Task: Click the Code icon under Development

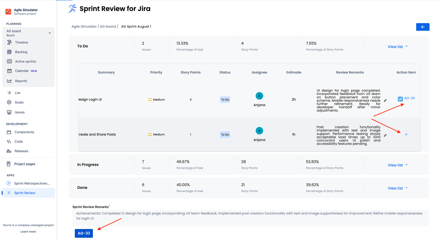Action: pyautogui.click(x=9, y=142)
